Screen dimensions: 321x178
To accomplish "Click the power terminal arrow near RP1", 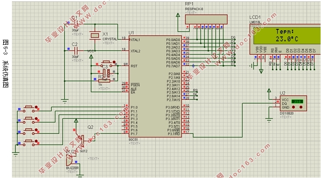I will (178, 15).
